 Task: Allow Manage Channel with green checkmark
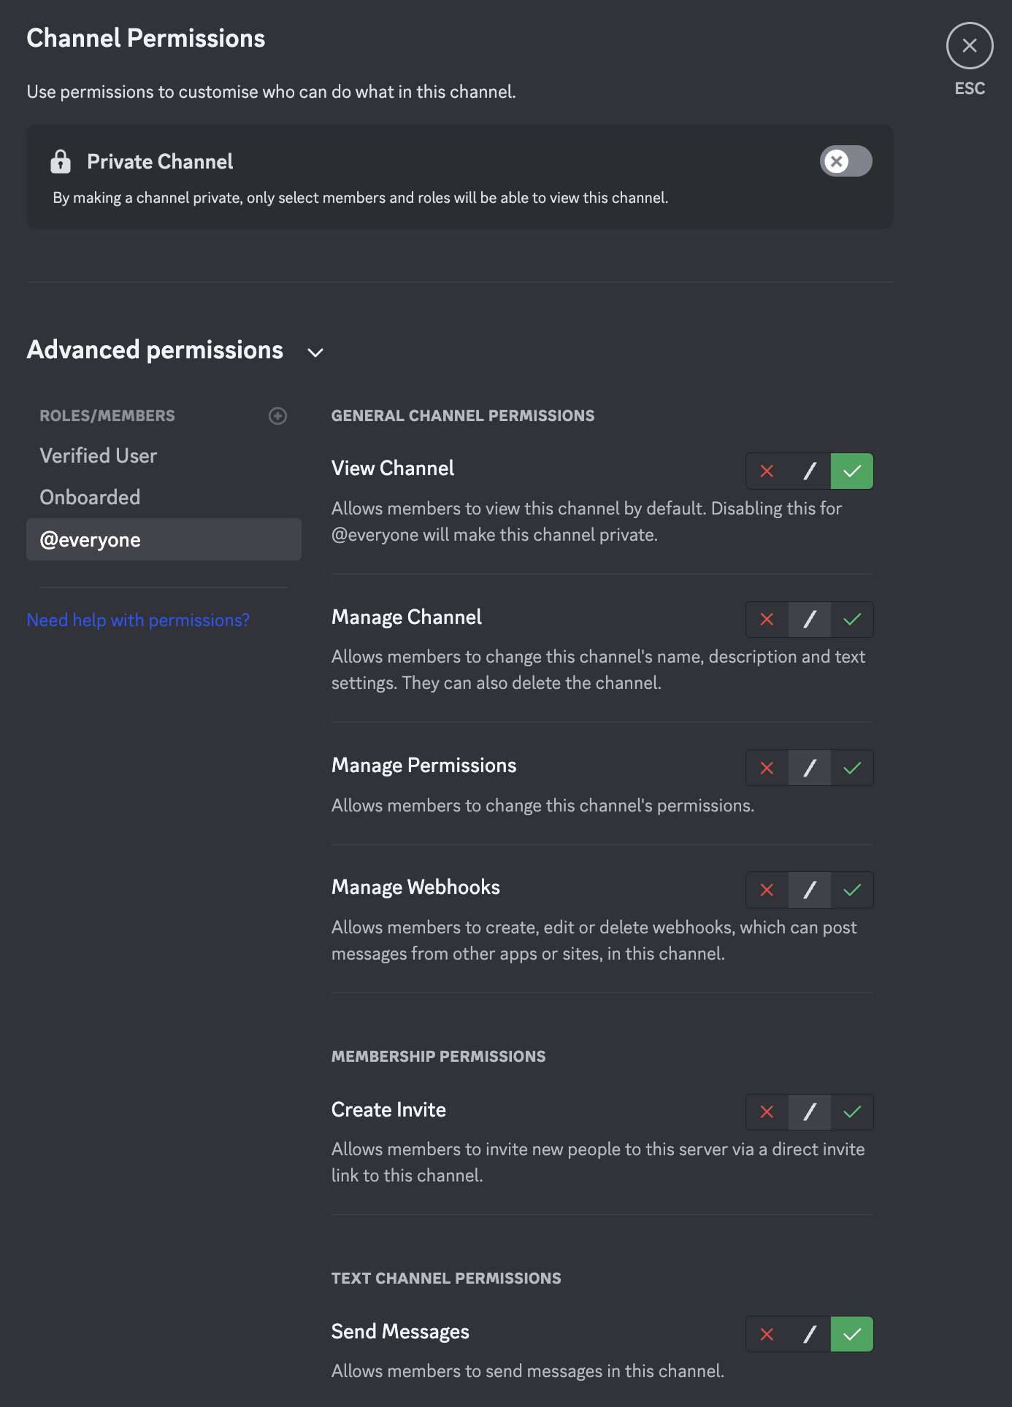pos(852,620)
